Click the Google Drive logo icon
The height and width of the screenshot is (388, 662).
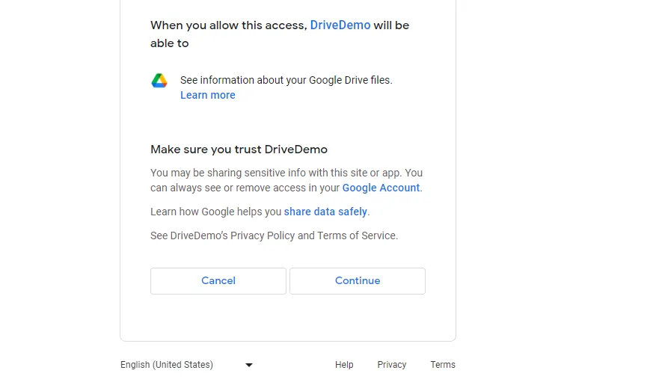click(x=159, y=81)
